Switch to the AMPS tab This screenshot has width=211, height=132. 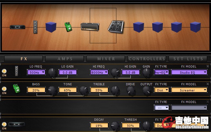(65, 59)
